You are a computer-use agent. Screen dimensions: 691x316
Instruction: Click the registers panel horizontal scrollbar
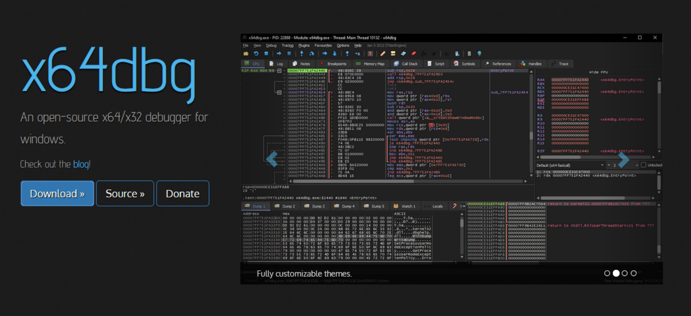click(596, 157)
